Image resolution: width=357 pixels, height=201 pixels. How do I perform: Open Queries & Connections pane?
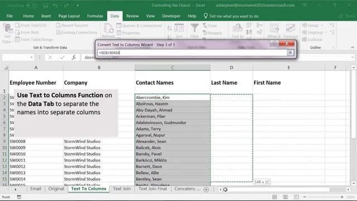click(x=139, y=26)
